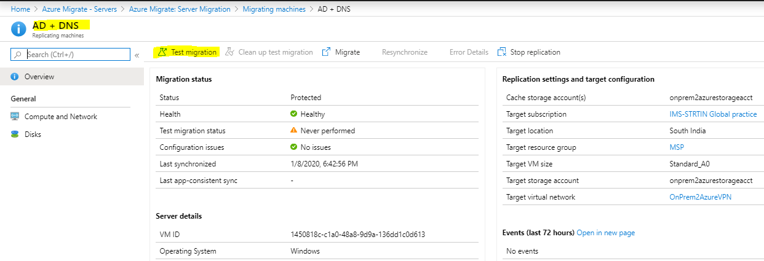This screenshot has width=764, height=261.
Task: Collapse the sidebar with the double chevron
Action: coord(137,55)
